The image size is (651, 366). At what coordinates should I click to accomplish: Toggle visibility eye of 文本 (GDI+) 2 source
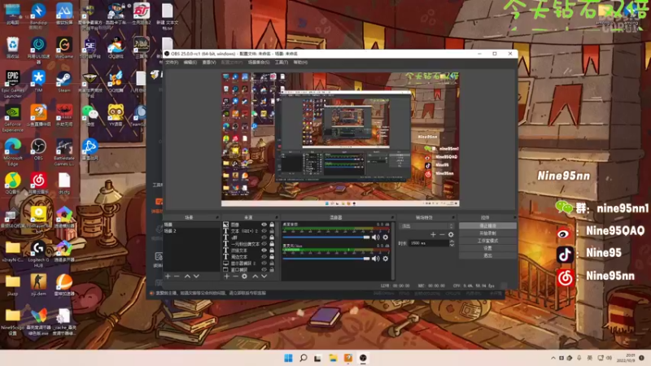click(x=264, y=231)
